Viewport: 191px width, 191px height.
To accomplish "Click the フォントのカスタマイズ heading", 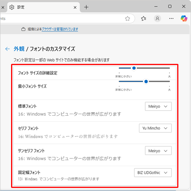I will [52, 49].
